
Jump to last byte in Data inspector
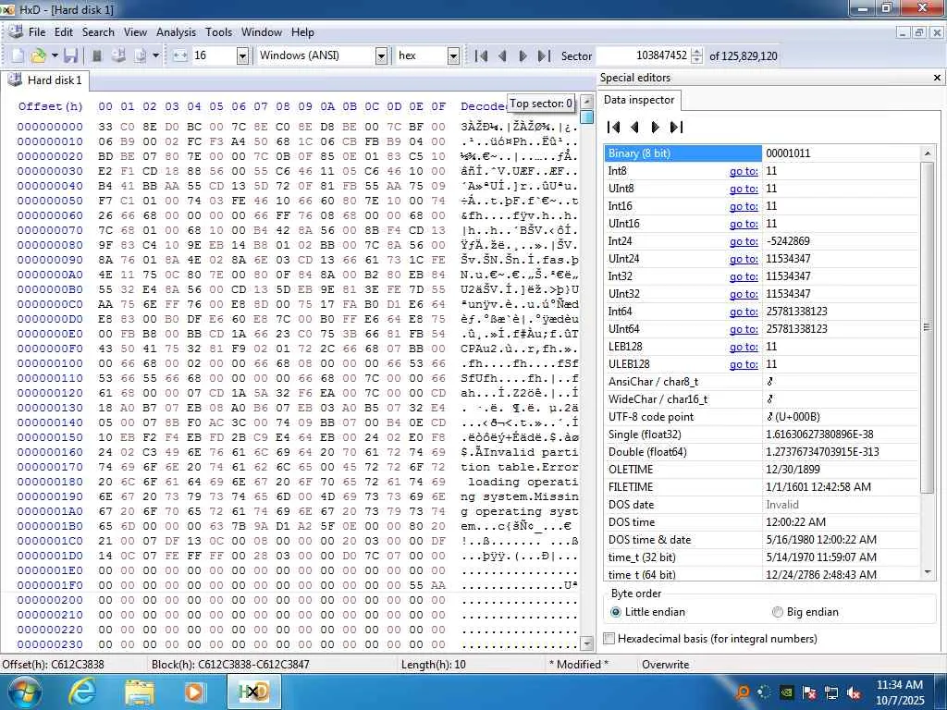click(x=676, y=127)
